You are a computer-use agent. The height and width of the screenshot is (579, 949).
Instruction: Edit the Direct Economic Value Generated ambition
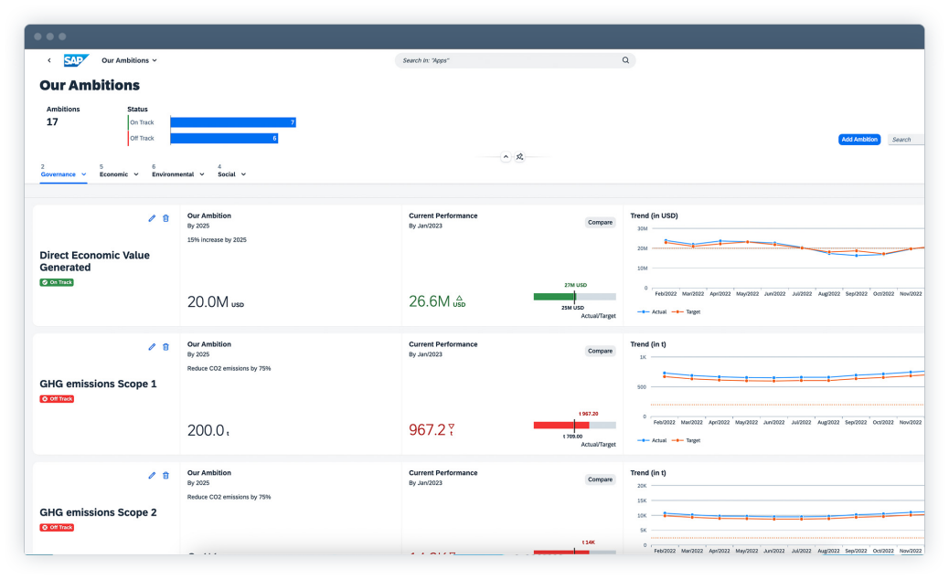[152, 218]
